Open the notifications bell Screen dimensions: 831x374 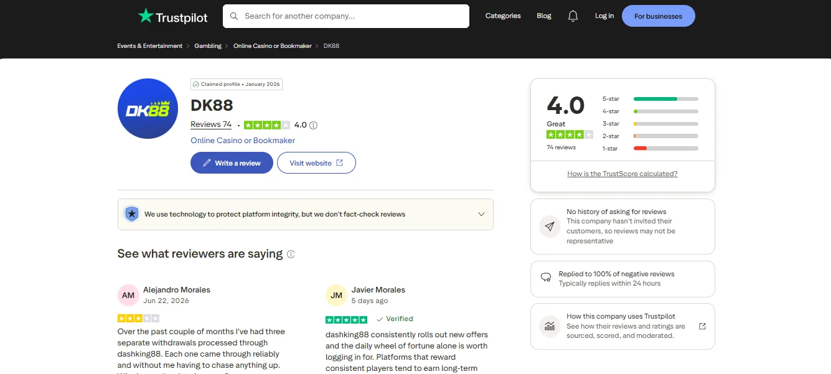pyautogui.click(x=573, y=16)
